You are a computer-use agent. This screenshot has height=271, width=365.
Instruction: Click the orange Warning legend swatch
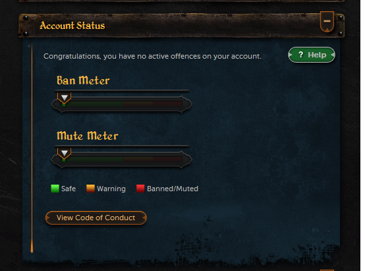coord(90,189)
